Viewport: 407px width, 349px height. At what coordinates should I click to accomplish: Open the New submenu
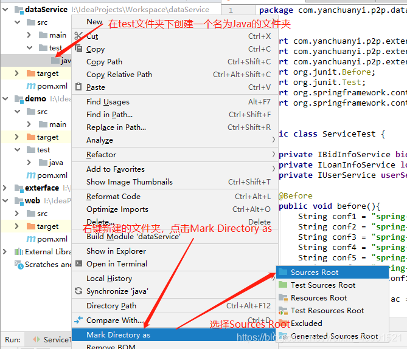pyautogui.click(x=175, y=22)
